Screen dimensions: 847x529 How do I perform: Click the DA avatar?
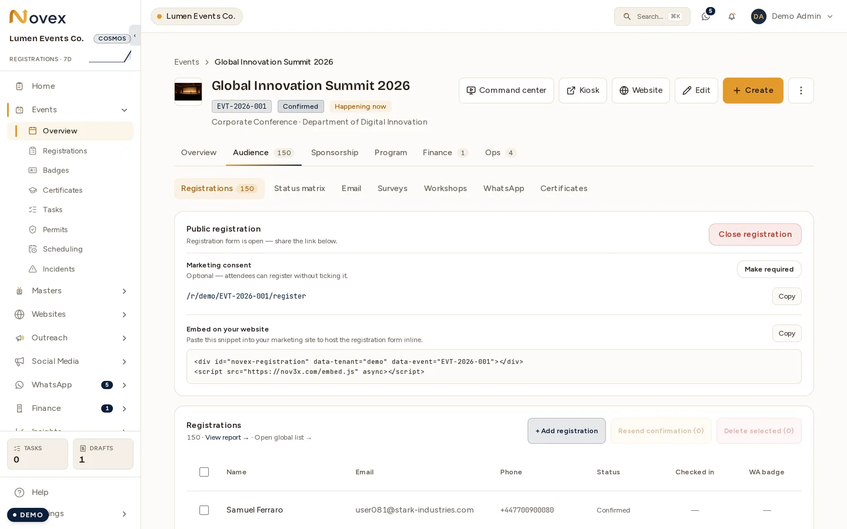pos(759,16)
